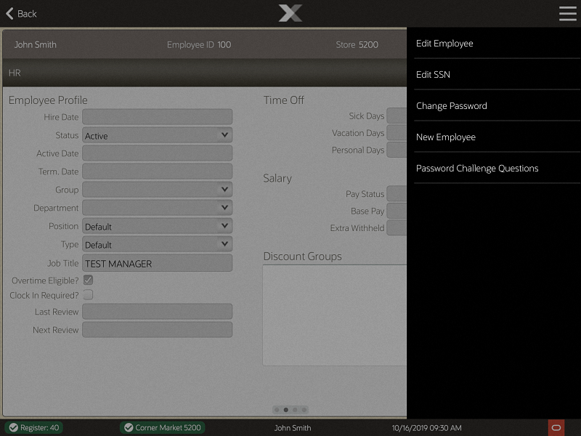Click the Back arrow button
This screenshot has width=581, height=436.
[21, 14]
